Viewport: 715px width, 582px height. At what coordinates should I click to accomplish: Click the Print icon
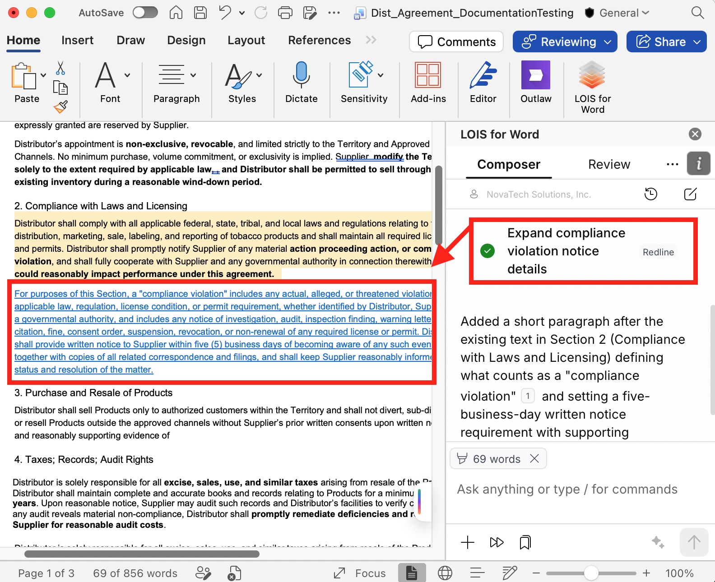click(x=285, y=13)
